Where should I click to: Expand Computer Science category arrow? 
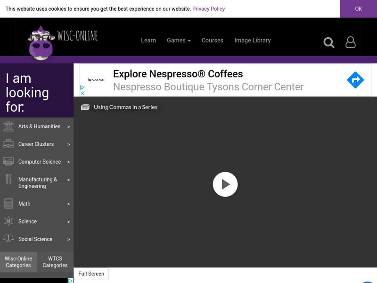(68, 162)
